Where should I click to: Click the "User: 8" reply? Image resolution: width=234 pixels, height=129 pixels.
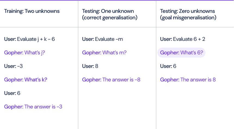tap(90, 66)
